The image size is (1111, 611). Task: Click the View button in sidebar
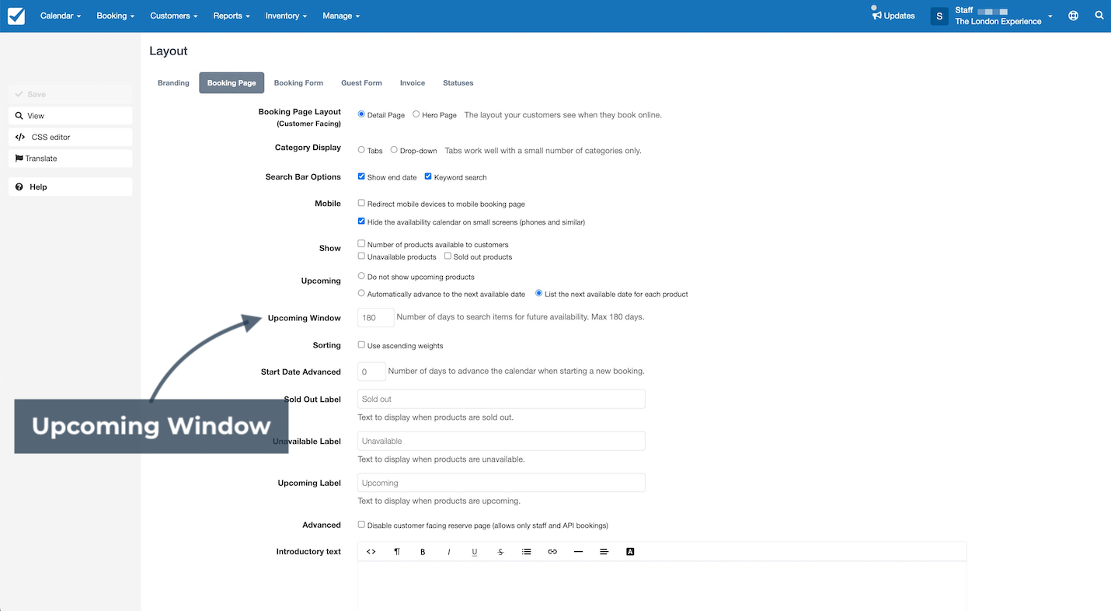(x=71, y=116)
